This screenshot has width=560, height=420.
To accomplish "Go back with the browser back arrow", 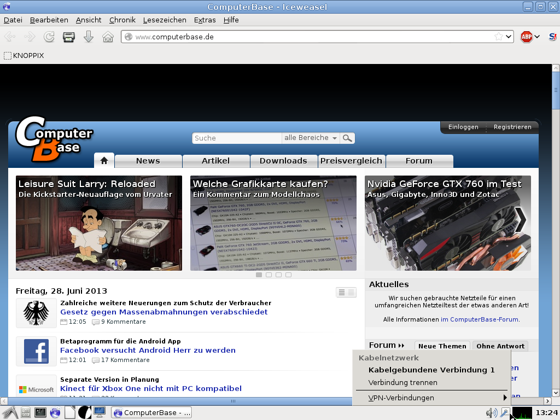I will 10,37.
